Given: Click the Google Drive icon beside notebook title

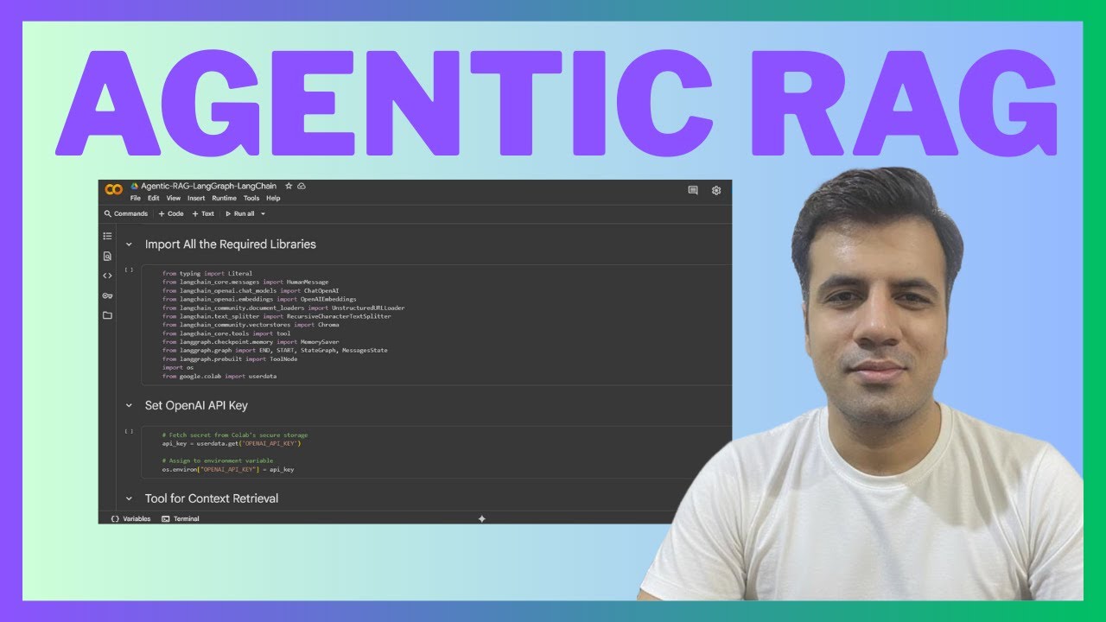Looking at the screenshot, I should [135, 186].
